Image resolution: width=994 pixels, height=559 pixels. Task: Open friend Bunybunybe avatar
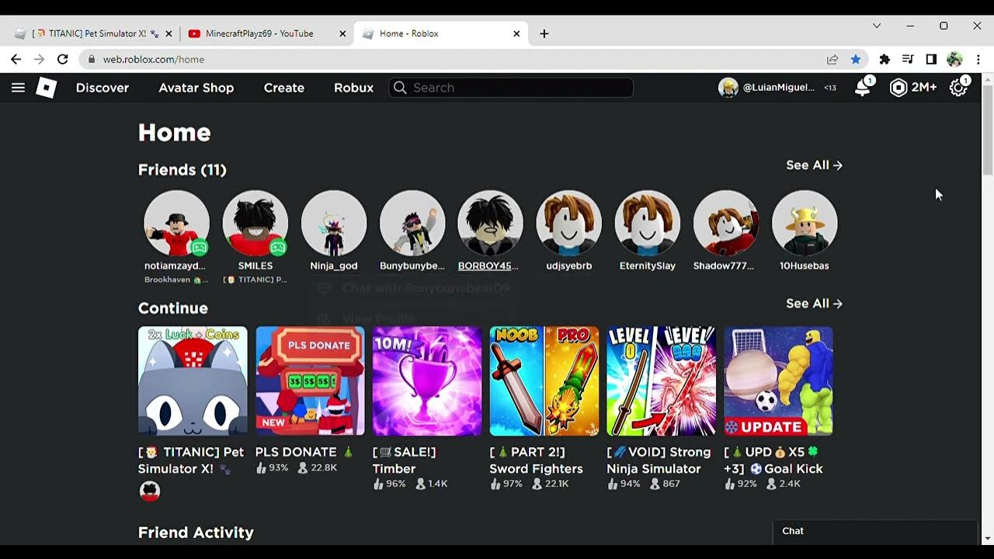(412, 224)
